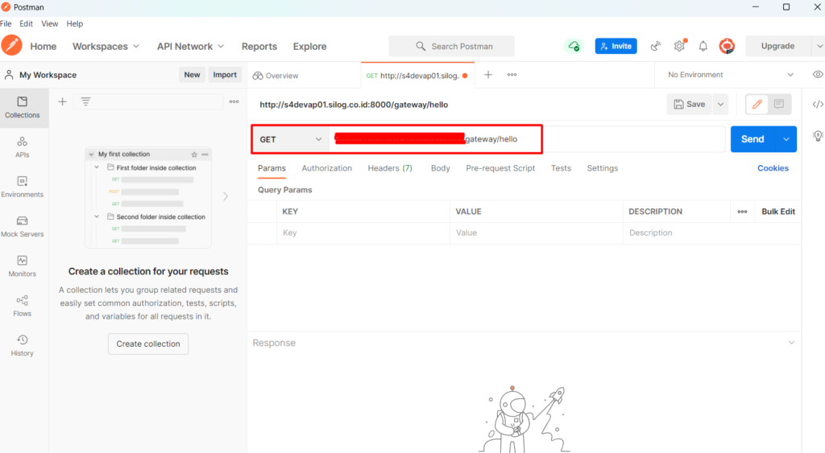The height and width of the screenshot is (453, 825).
Task: Open the Headers (7) tab
Action: (x=390, y=168)
